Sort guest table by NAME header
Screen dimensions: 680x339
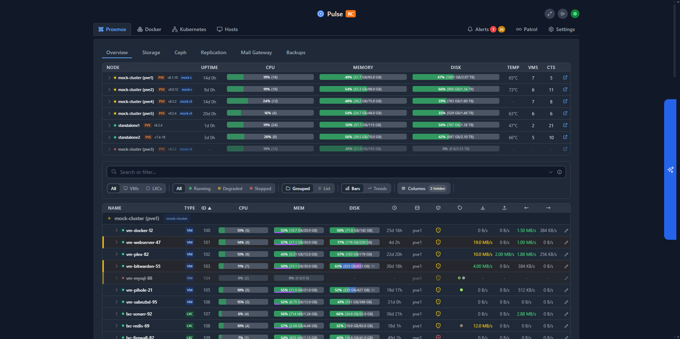point(115,208)
